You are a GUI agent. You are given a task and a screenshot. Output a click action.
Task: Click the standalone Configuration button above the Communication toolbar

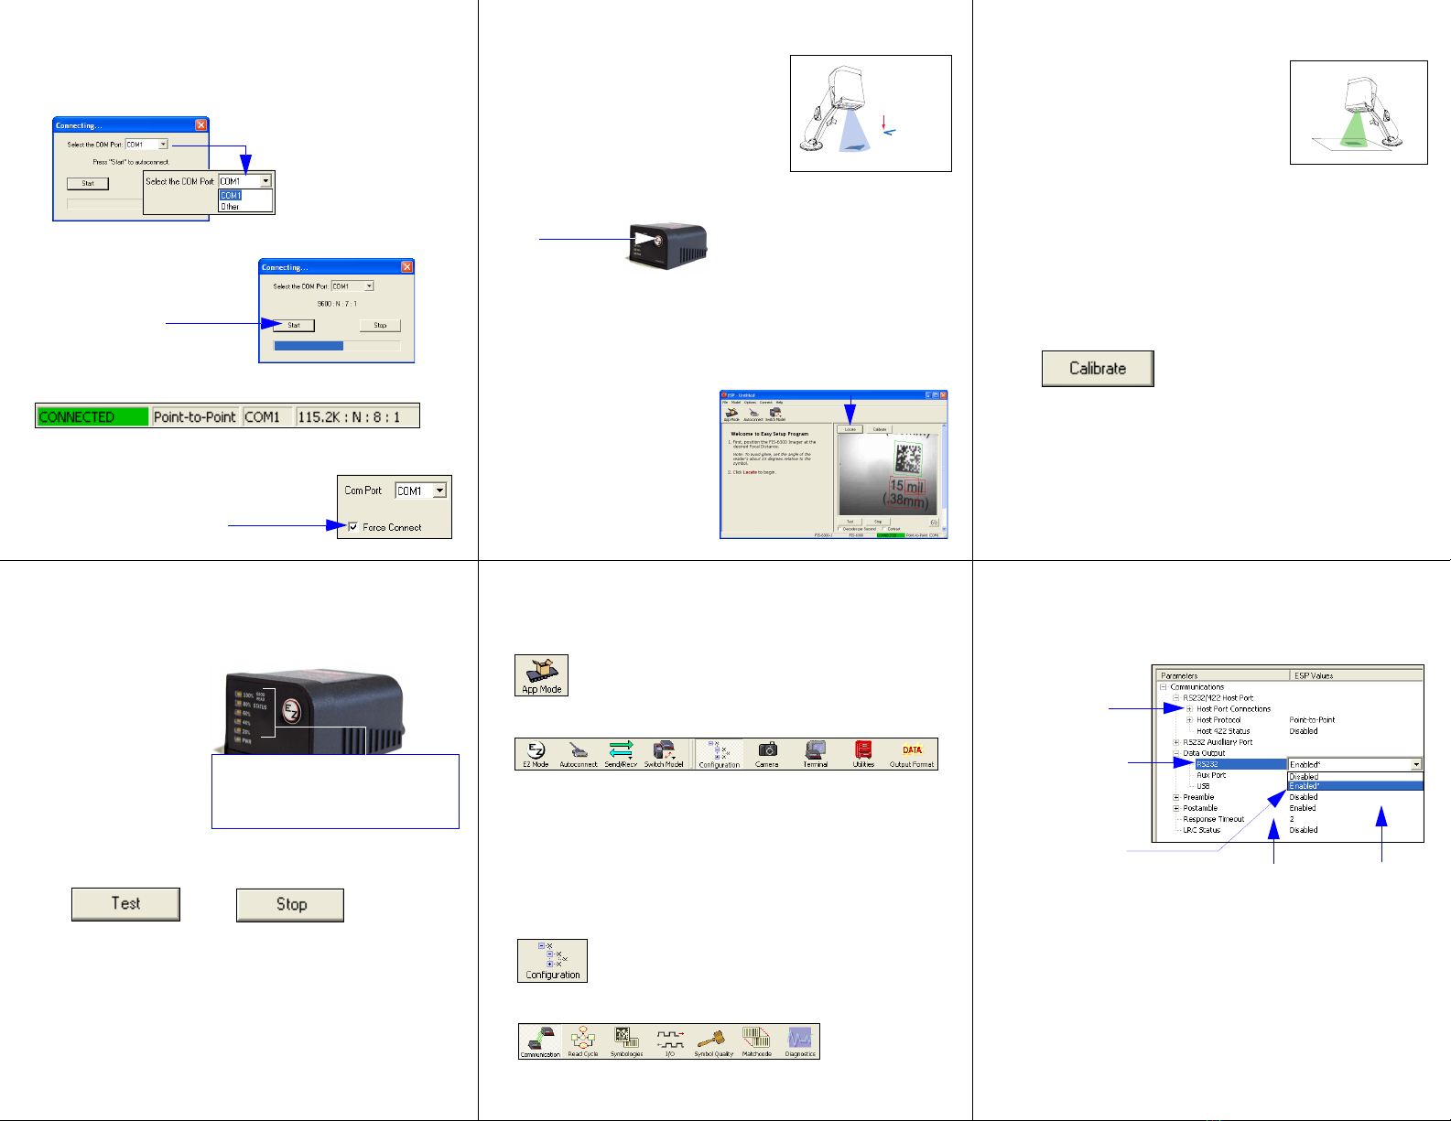(552, 961)
